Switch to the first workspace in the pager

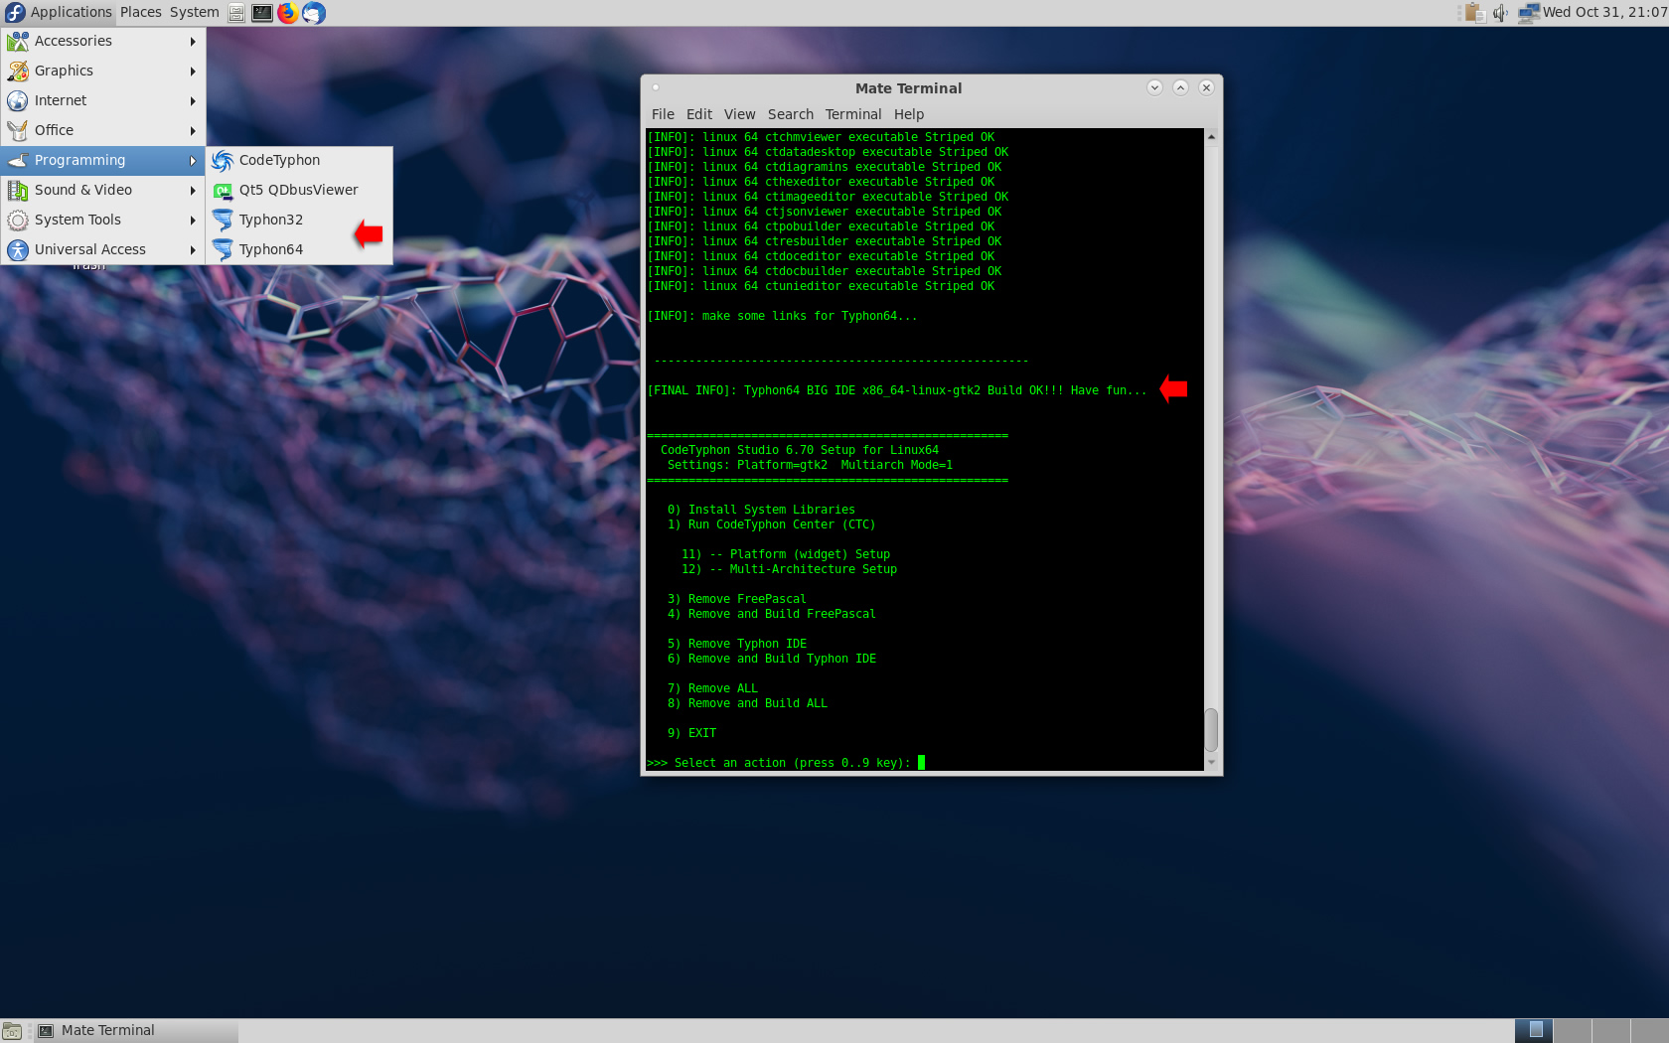click(1535, 1031)
